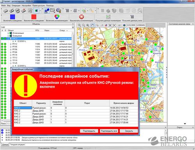
Task: Click the Закрыть button in alarm dialog
Action: pos(129,131)
